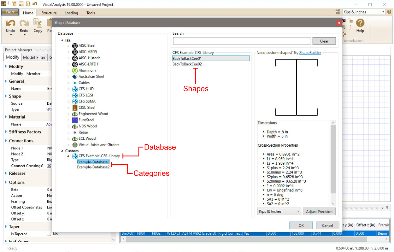Pin the panel with the pushpin icon
Image resolution: width=394 pixels, height=252 pixels.
coord(387,208)
